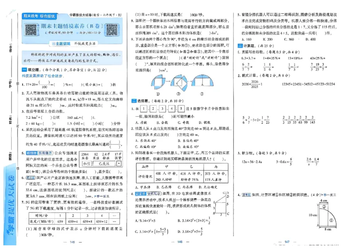
Task: Click the right QR code in header
Action: pyautogui.click(x=112, y=30)
